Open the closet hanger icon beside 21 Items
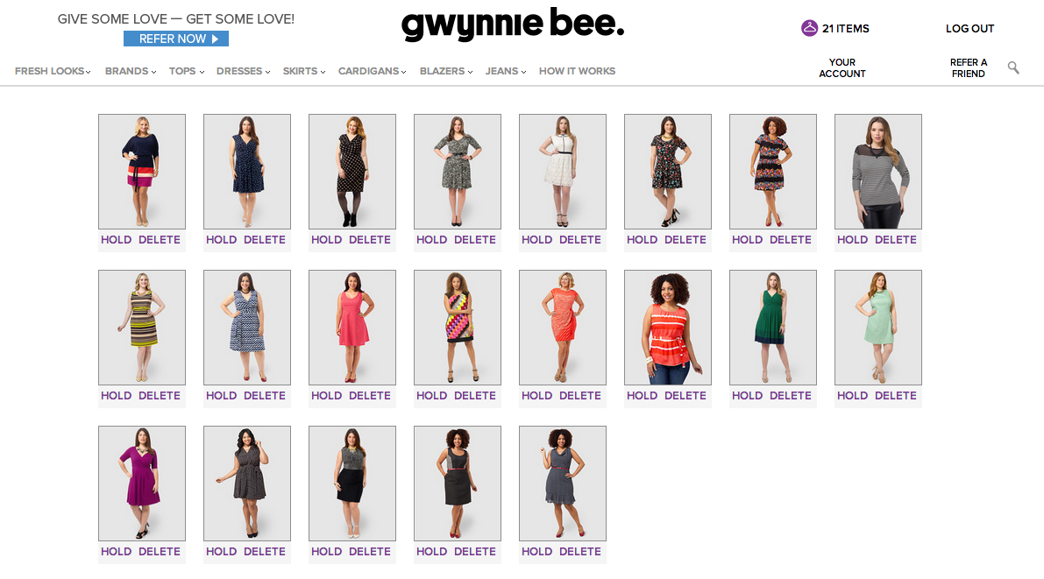Screen dimensions: 1044x579 point(809,28)
